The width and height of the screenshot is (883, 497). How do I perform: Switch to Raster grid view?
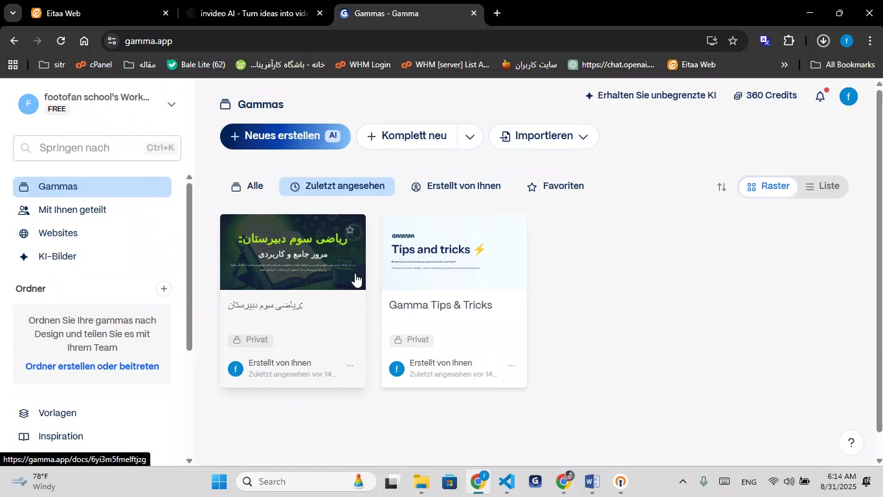click(x=768, y=186)
